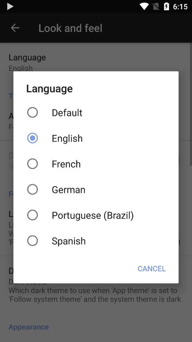Cancel the Language dialog
The width and height of the screenshot is (192, 342).
[x=151, y=269]
